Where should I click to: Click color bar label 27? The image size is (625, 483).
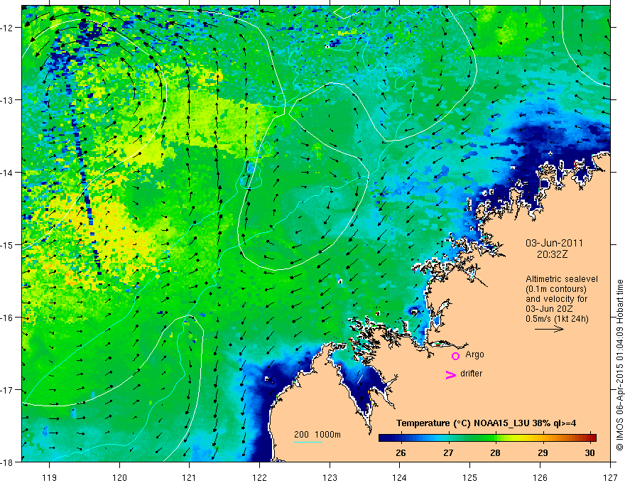click(x=448, y=453)
